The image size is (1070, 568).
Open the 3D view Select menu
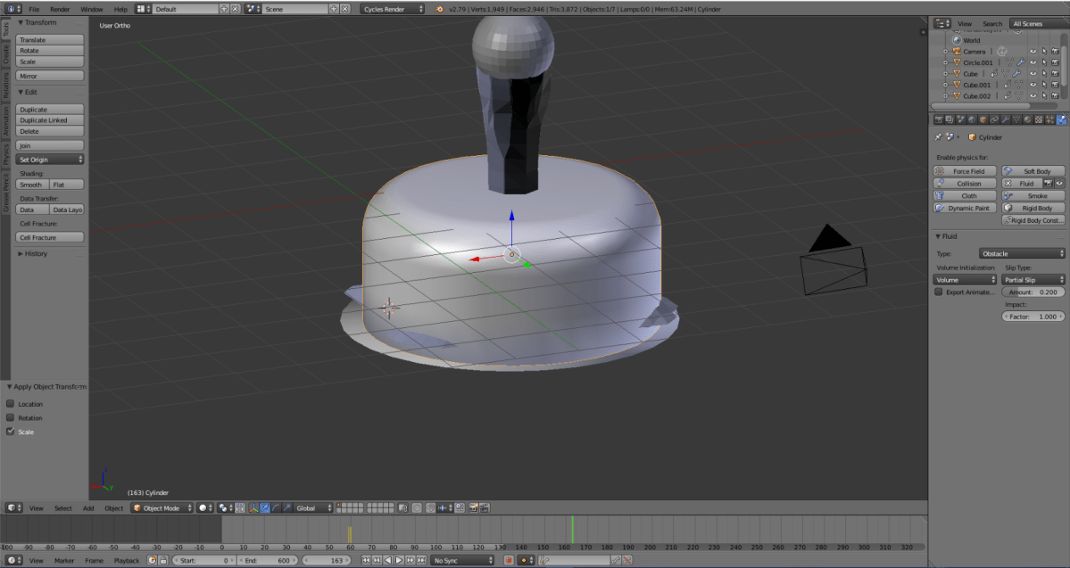pyautogui.click(x=62, y=508)
